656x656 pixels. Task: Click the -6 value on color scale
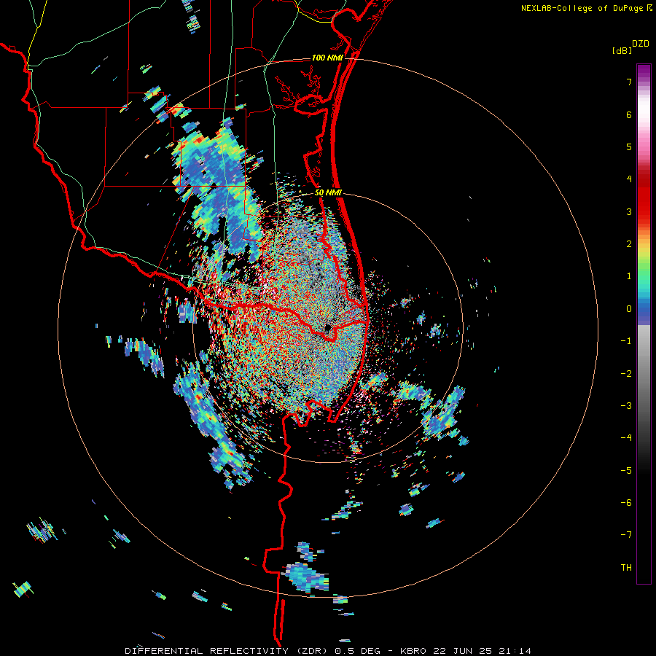click(626, 503)
